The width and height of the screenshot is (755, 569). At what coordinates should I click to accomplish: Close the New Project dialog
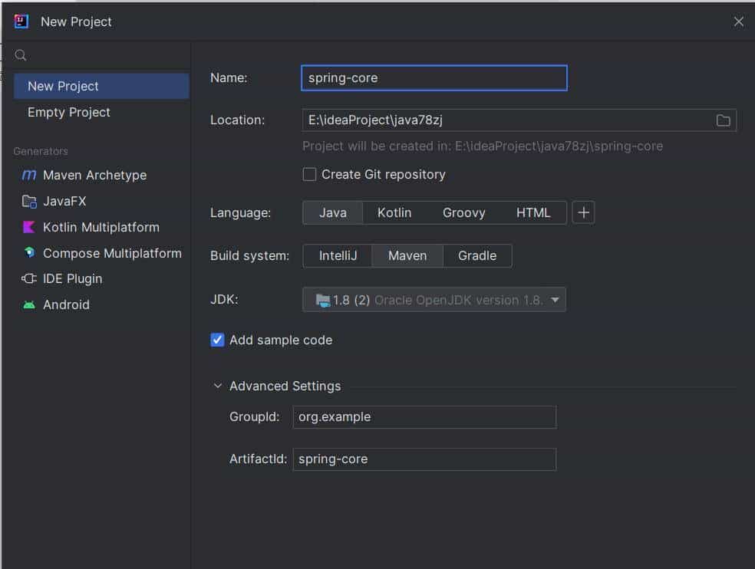click(738, 21)
